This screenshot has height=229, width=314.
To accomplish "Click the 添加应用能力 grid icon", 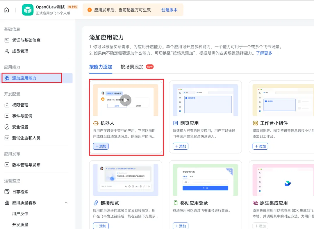I will tap(7, 78).
